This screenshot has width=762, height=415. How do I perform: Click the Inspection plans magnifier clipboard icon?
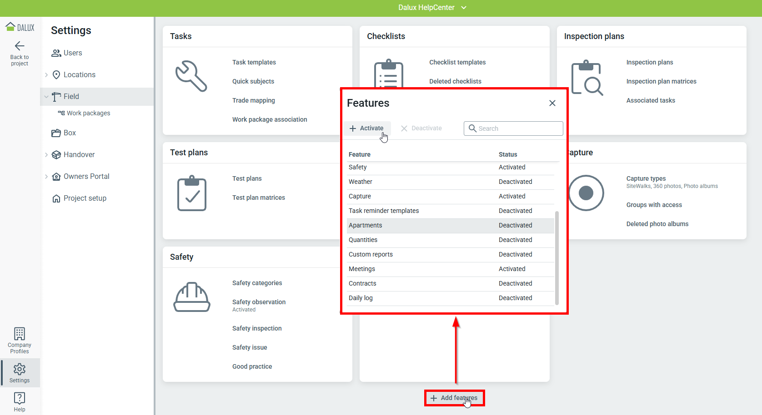(587, 78)
